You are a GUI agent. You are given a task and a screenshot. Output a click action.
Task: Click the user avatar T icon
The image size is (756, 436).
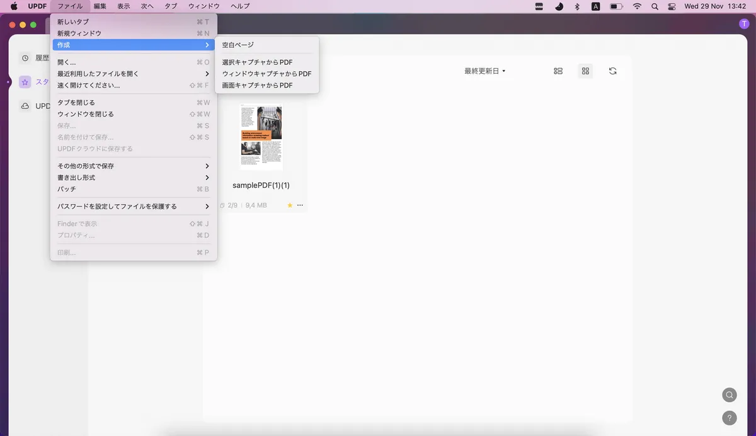coord(745,24)
